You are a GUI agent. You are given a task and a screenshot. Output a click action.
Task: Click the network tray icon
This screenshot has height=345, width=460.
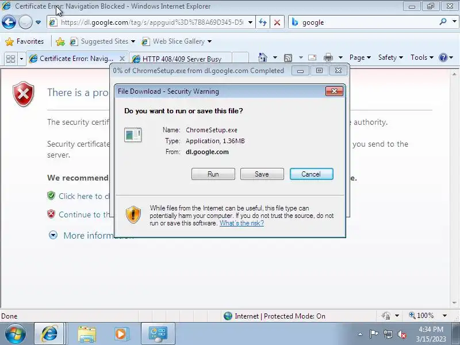pyautogui.click(x=388, y=334)
